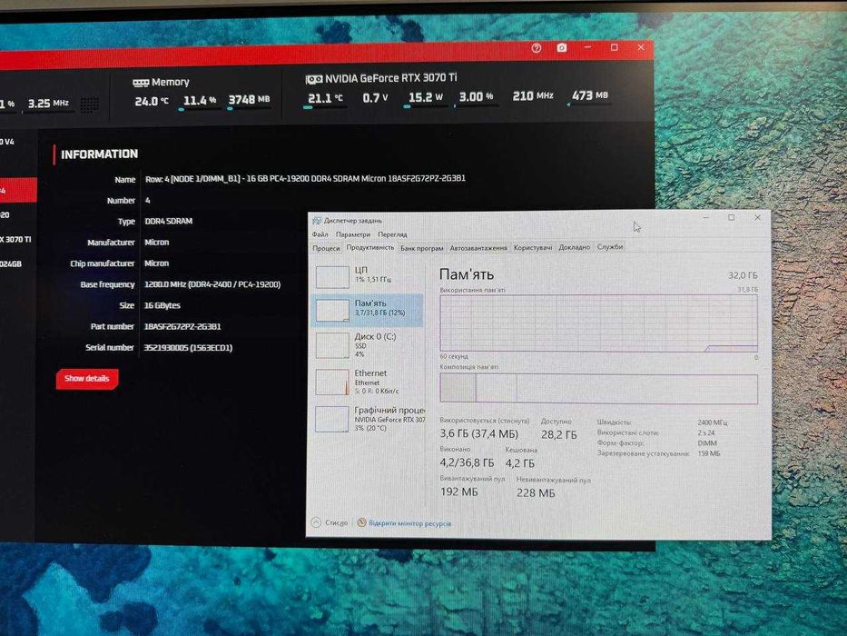Click the non-paged pool value 228 МБ
Image resolution: width=847 pixels, height=636 pixels.
536,492
